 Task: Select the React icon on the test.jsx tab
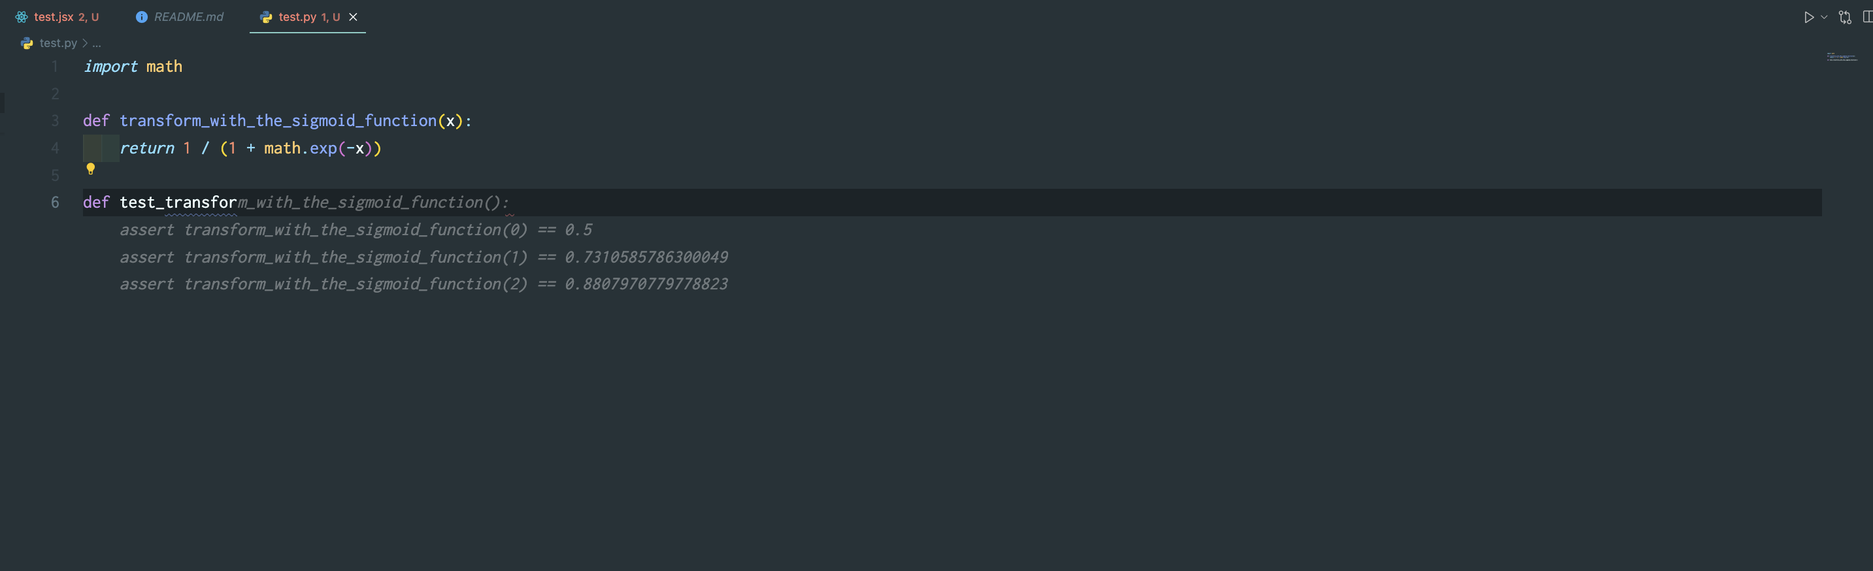(x=22, y=16)
